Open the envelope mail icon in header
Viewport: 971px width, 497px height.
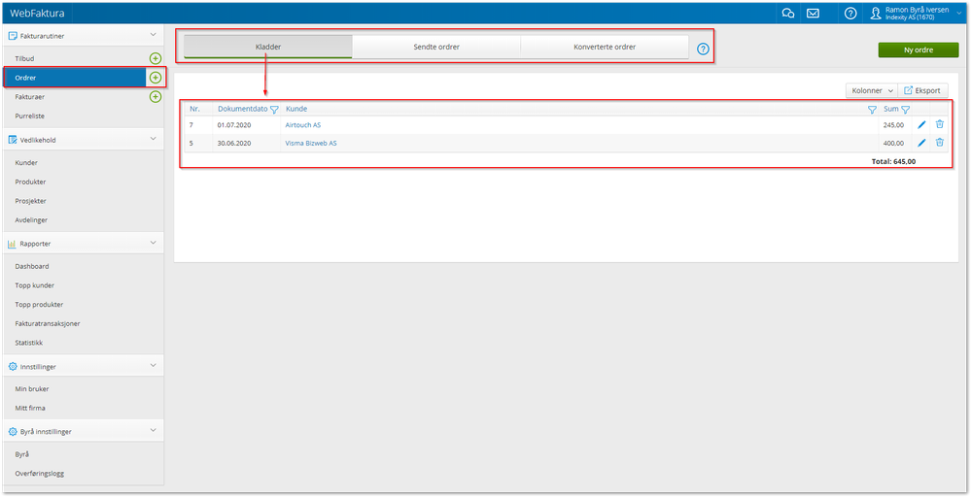(814, 13)
